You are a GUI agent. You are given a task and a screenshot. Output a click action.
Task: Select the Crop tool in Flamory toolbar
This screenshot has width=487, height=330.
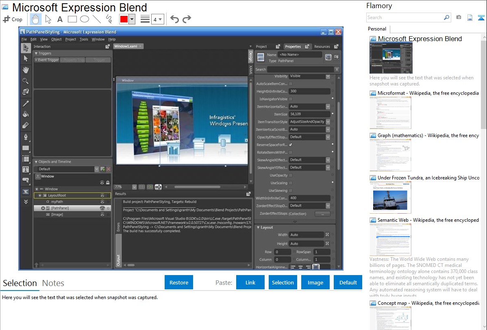click(x=13, y=19)
